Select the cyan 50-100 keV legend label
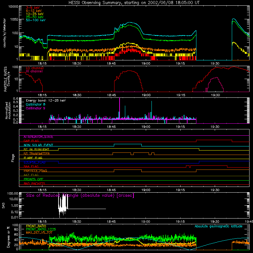Screen dimensions: 253x253 click(x=36, y=20)
